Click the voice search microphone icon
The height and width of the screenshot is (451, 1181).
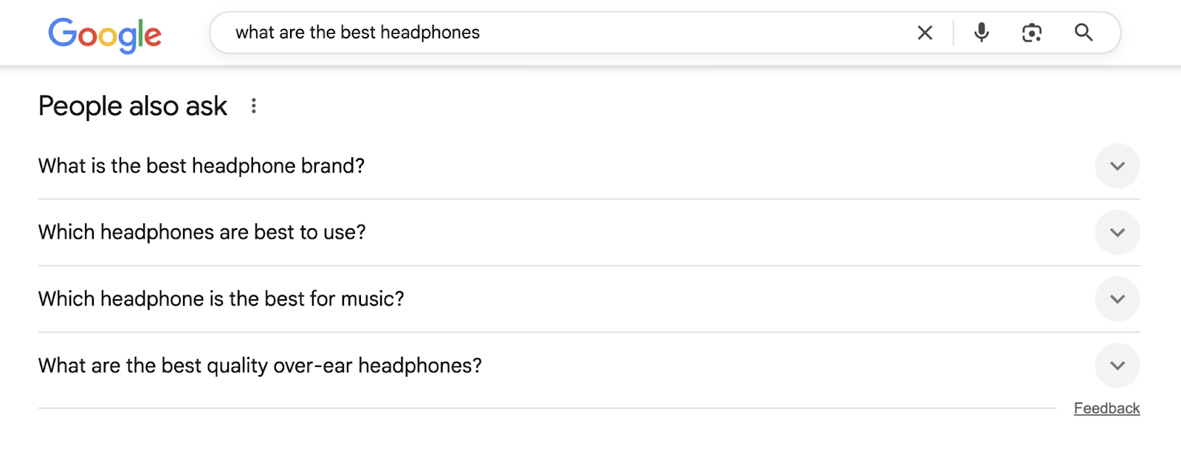tap(982, 32)
